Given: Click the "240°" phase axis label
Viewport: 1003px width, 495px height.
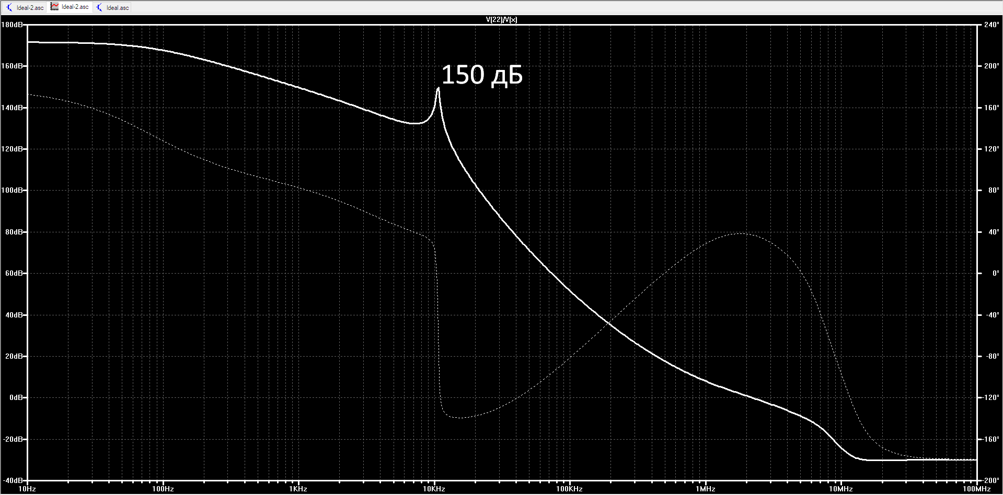Looking at the screenshot, I should click(992, 25).
